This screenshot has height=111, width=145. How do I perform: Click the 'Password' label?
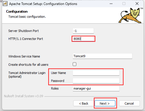pyautogui.click(x=58, y=81)
